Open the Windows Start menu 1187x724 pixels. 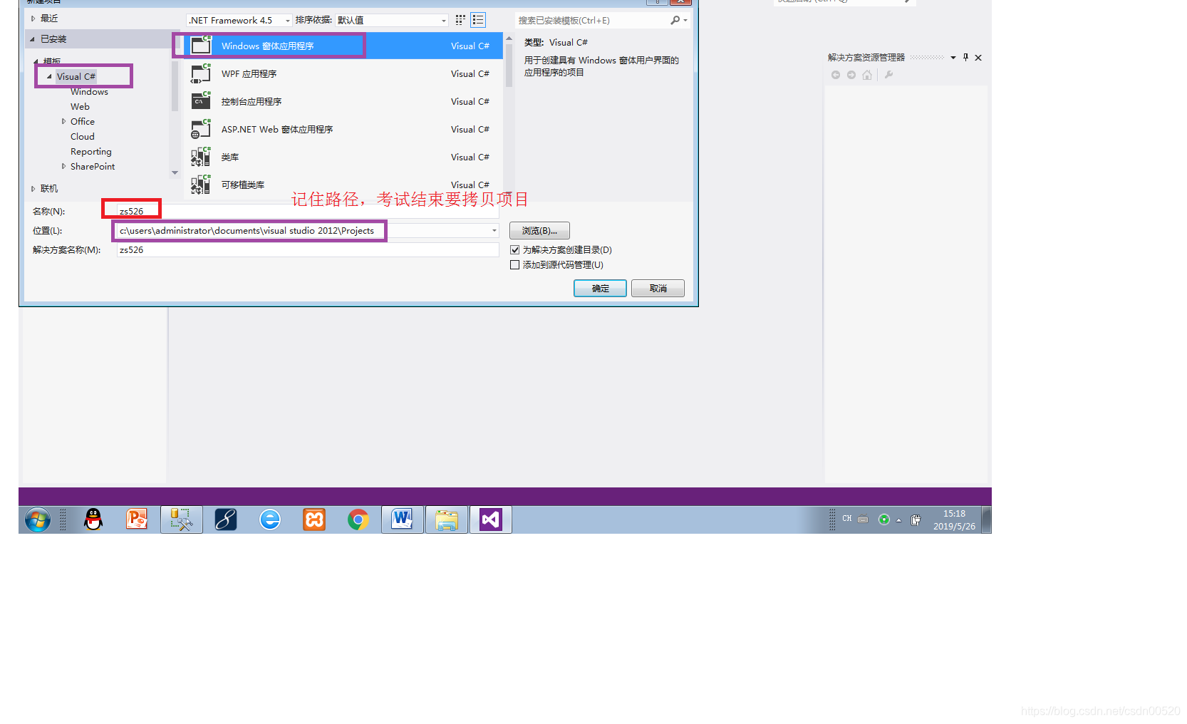pyautogui.click(x=38, y=519)
